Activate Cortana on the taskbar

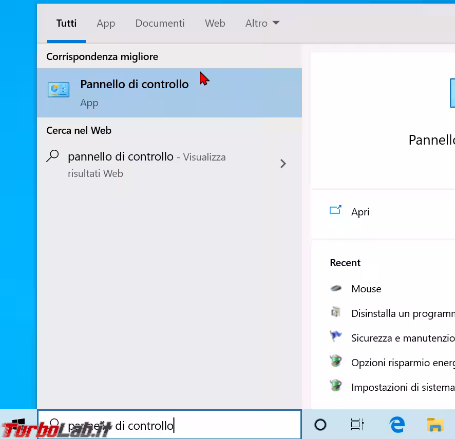pos(320,425)
